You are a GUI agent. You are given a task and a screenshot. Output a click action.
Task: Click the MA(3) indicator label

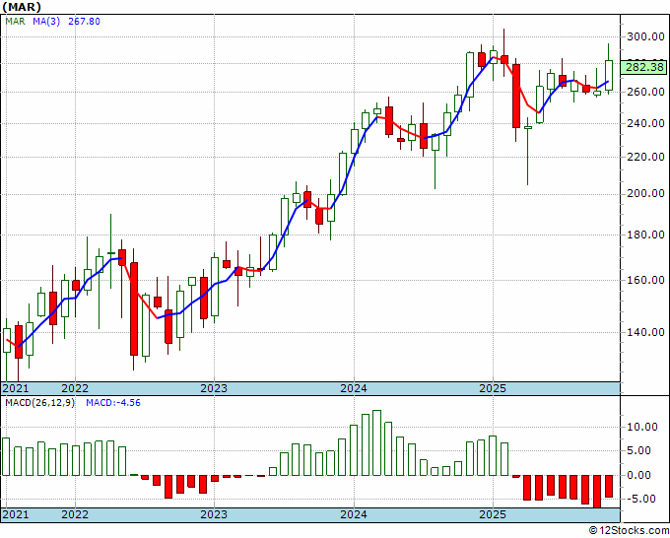point(46,21)
